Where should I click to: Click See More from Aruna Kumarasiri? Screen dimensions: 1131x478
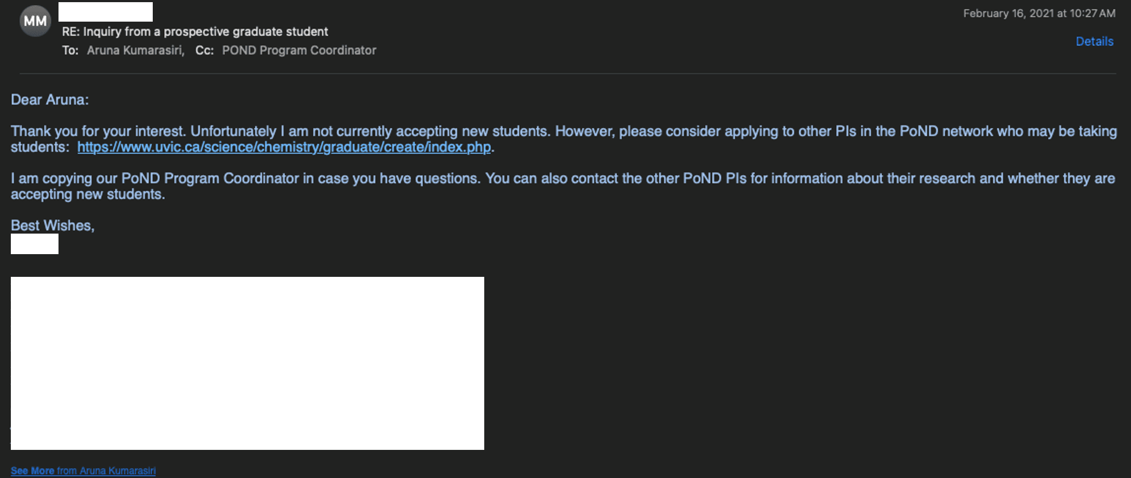(x=83, y=470)
